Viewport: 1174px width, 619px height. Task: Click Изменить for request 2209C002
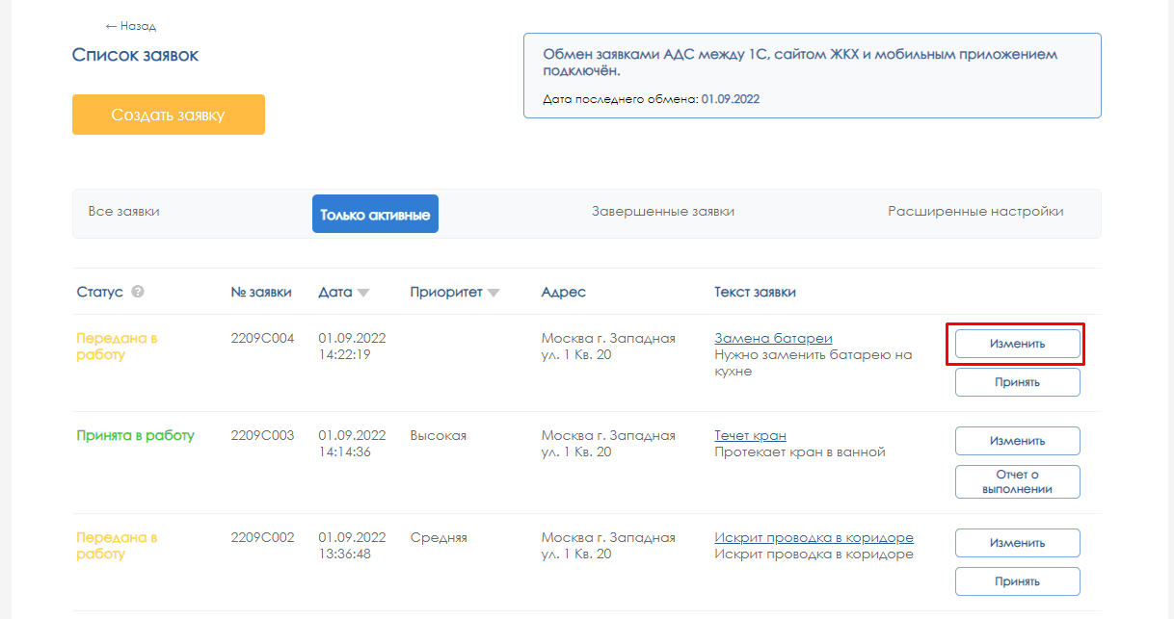tap(1017, 543)
